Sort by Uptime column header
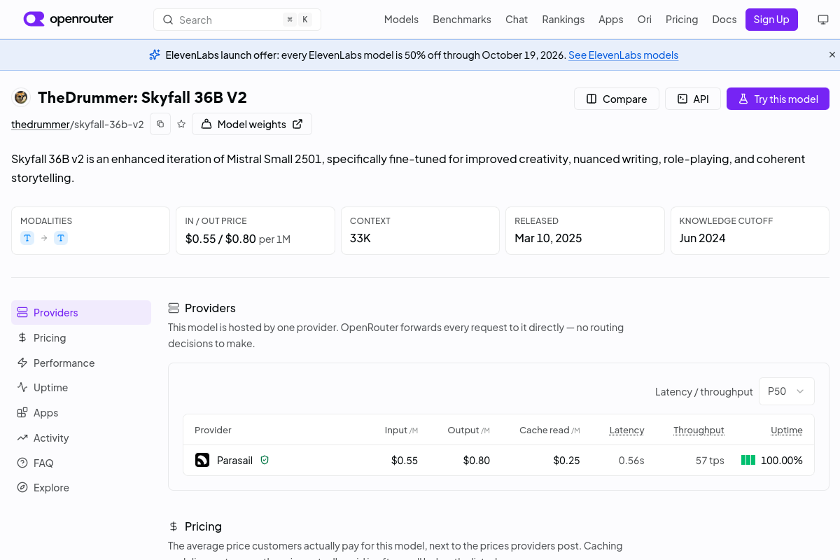The height and width of the screenshot is (560, 840). (x=787, y=430)
